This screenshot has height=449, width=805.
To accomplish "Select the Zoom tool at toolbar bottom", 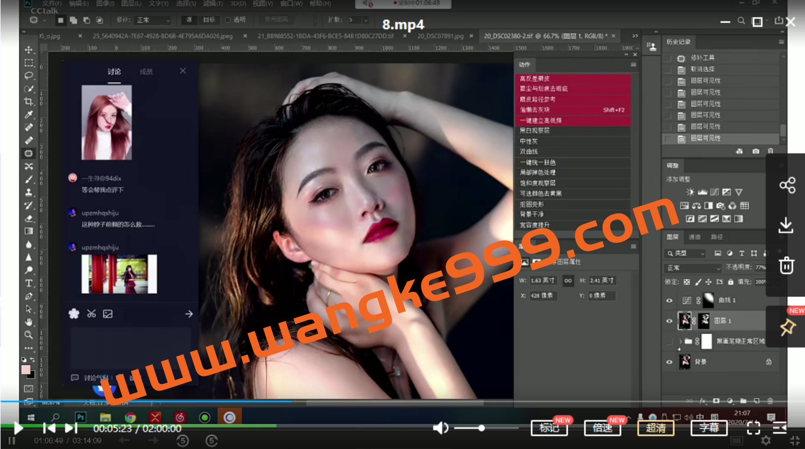I will coord(29,334).
